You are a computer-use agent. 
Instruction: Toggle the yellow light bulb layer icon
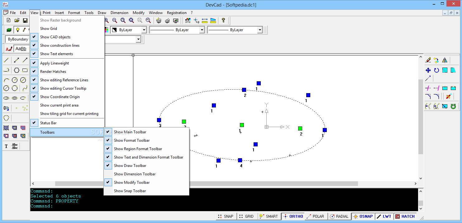pyautogui.click(x=18, y=30)
